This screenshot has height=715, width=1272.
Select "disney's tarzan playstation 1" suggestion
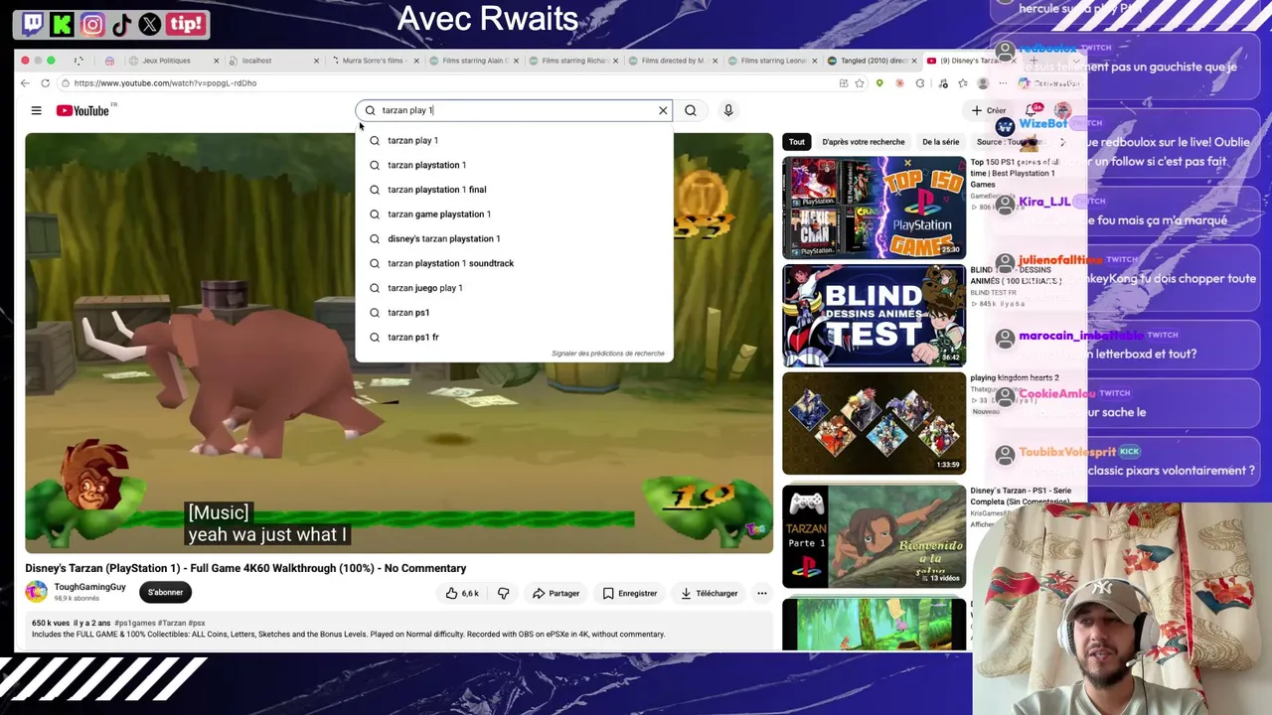coord(515,238)
